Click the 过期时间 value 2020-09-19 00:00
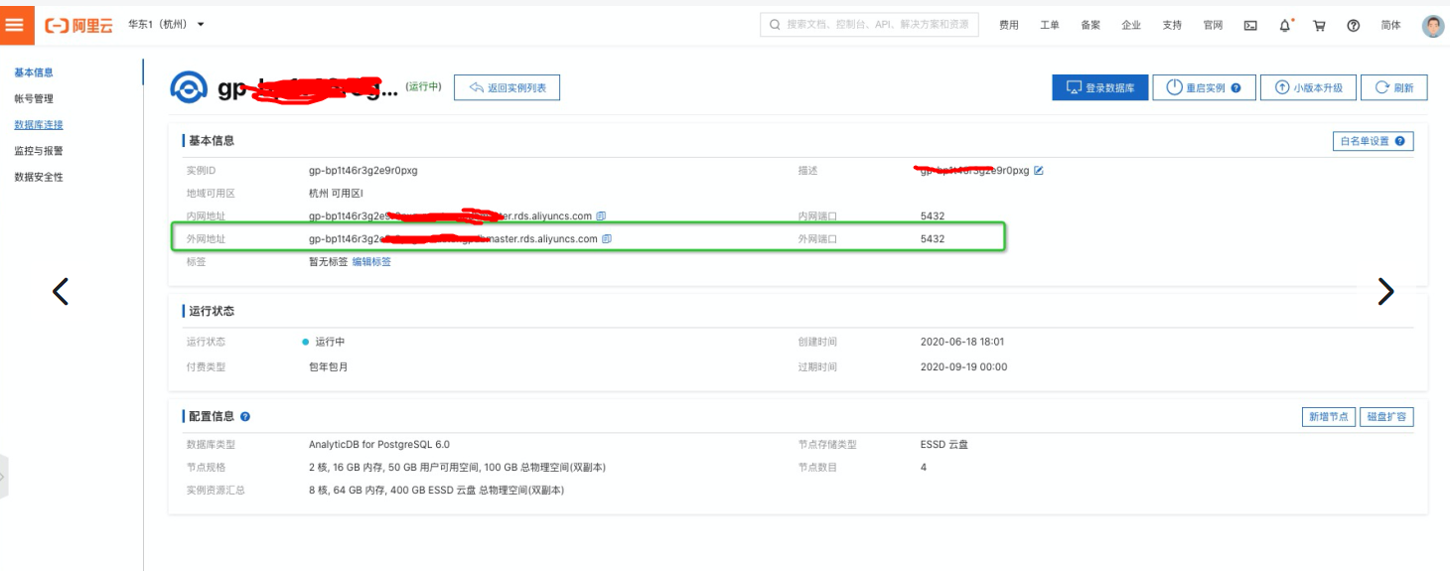 click(963, 367)
